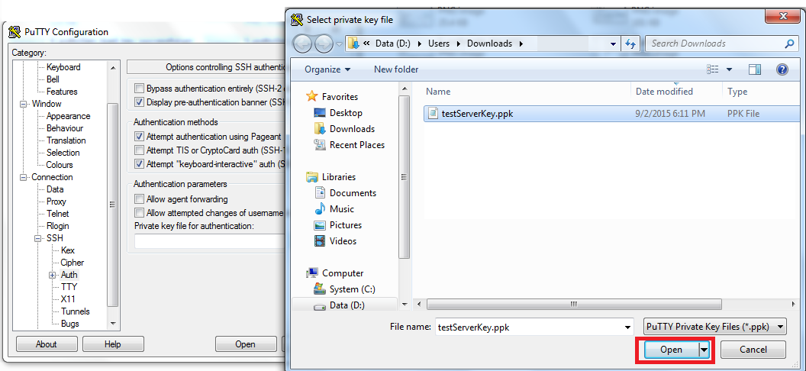
Task: Click Users in address bar breadcrumb
Action: click(x=440, y=44)
